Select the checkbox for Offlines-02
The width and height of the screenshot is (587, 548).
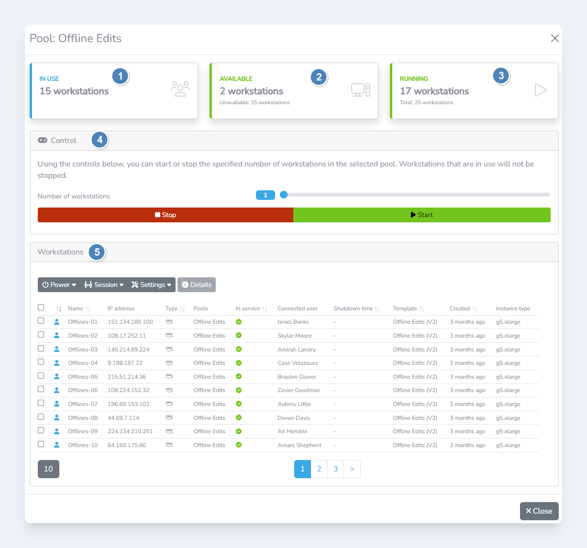pos(41,335)
